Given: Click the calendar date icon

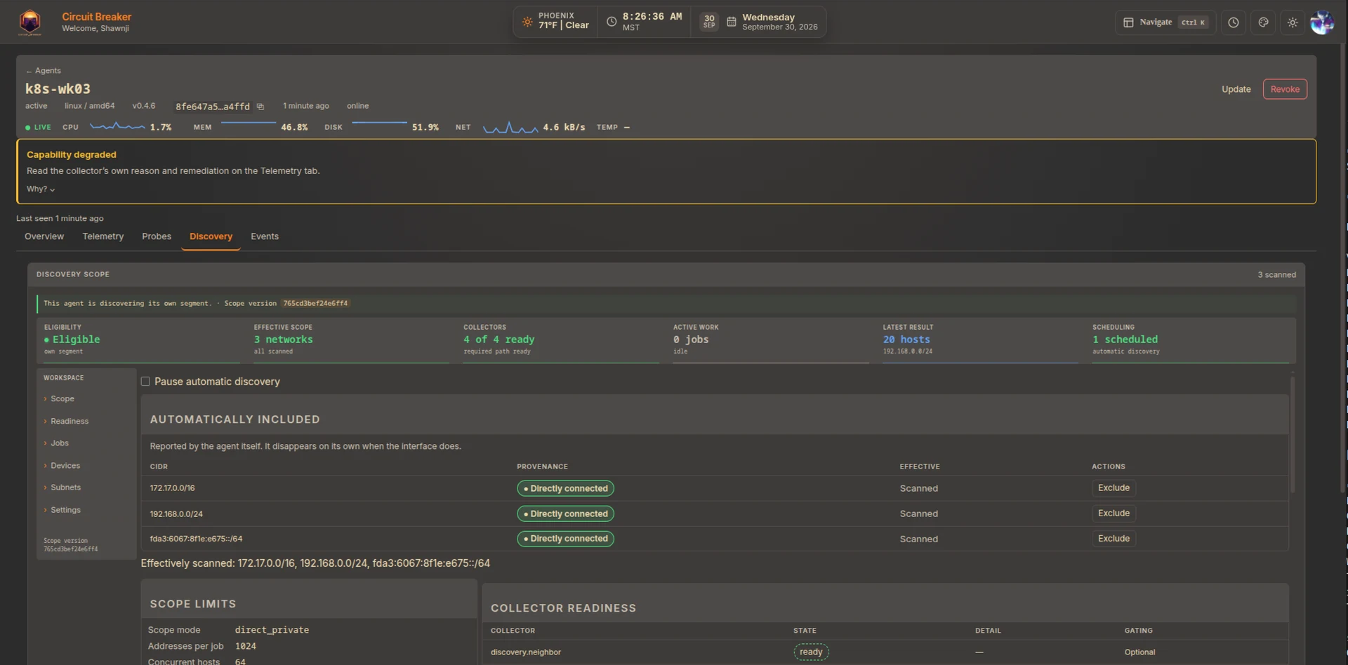Looking at the screenshot, I should point(731,22).
